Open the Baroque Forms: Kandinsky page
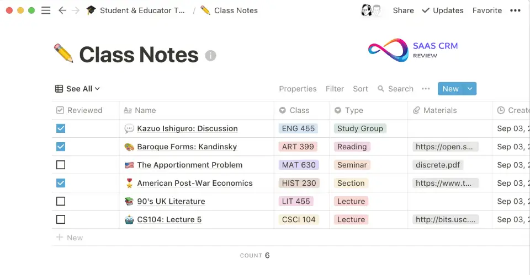 [187, 147]
